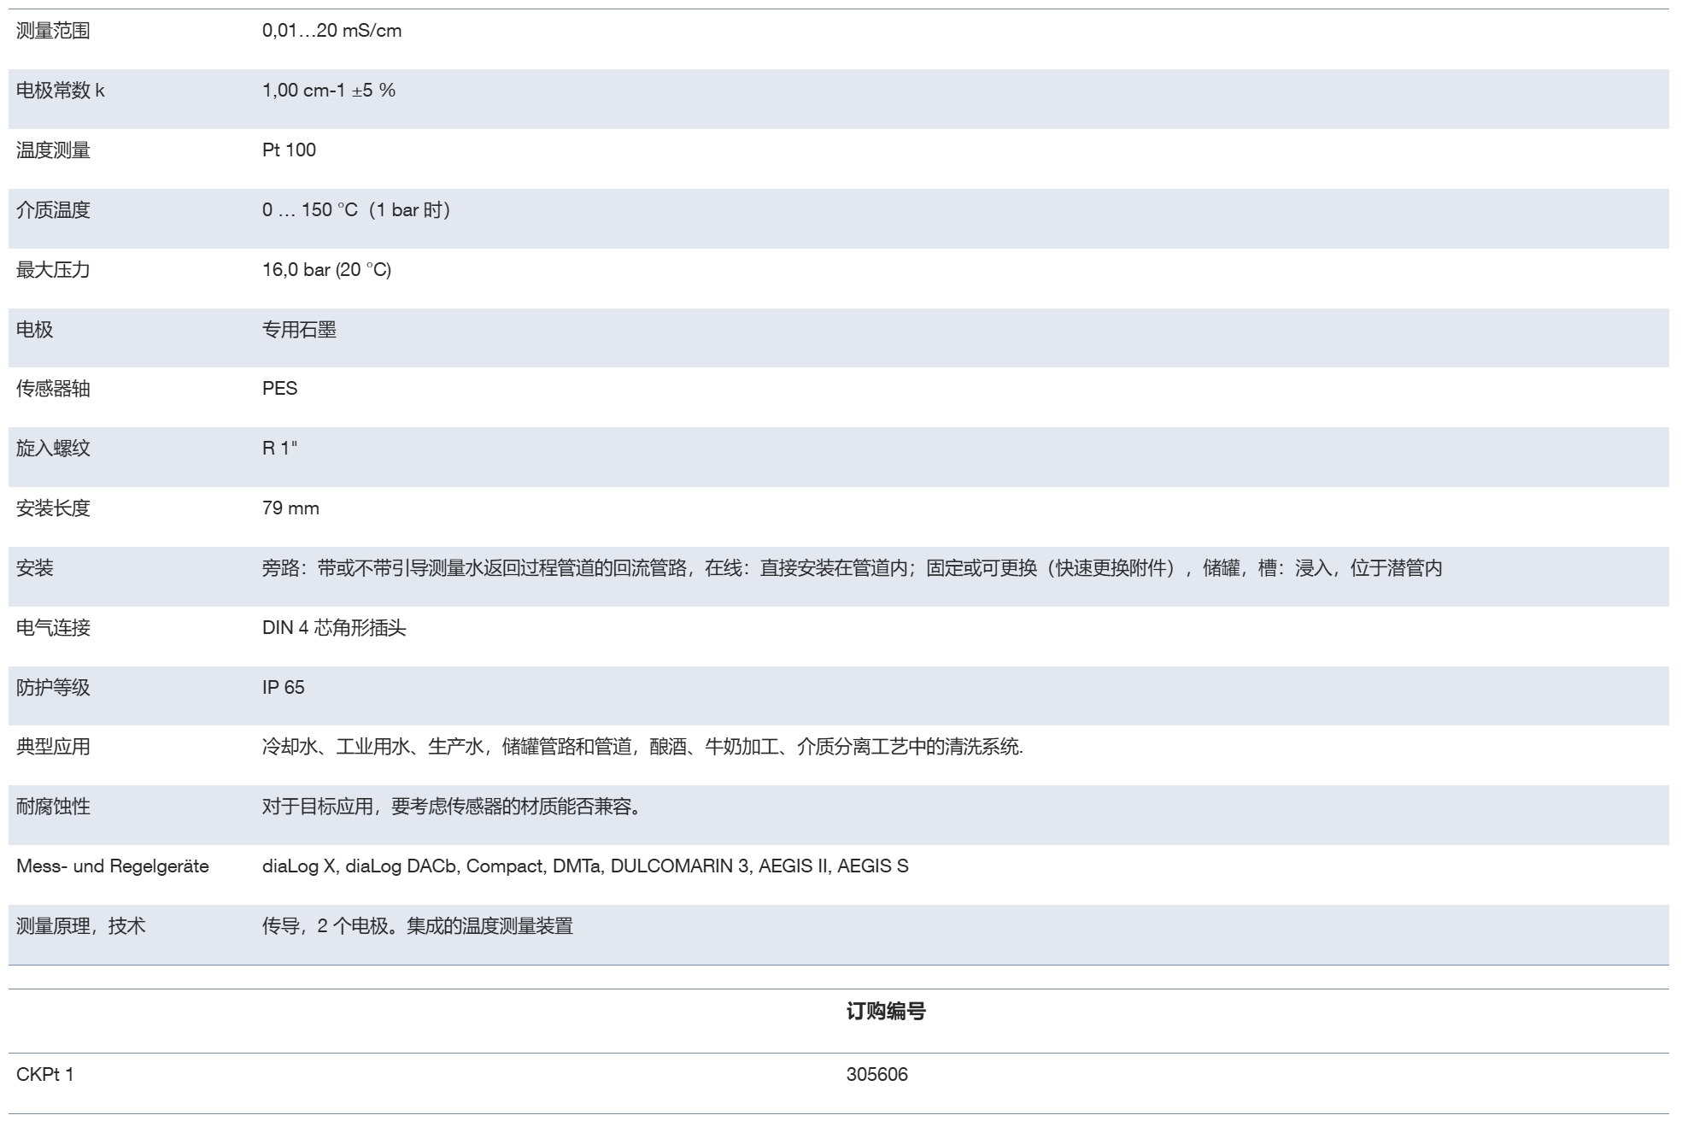Screen dimensions: 1694x1127
Task: Click the value IP 65
Action: (x=283, y=688)
